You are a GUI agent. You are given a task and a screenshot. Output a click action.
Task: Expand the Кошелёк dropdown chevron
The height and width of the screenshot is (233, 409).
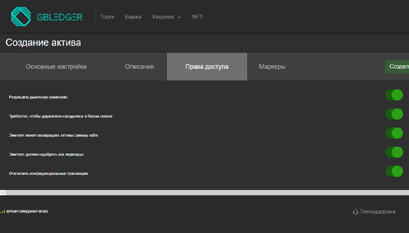coord(179,17)
